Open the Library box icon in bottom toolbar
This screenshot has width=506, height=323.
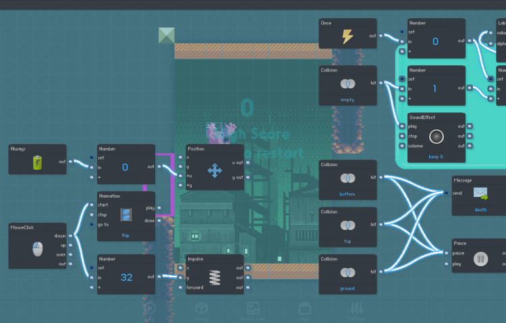[201, 308]
